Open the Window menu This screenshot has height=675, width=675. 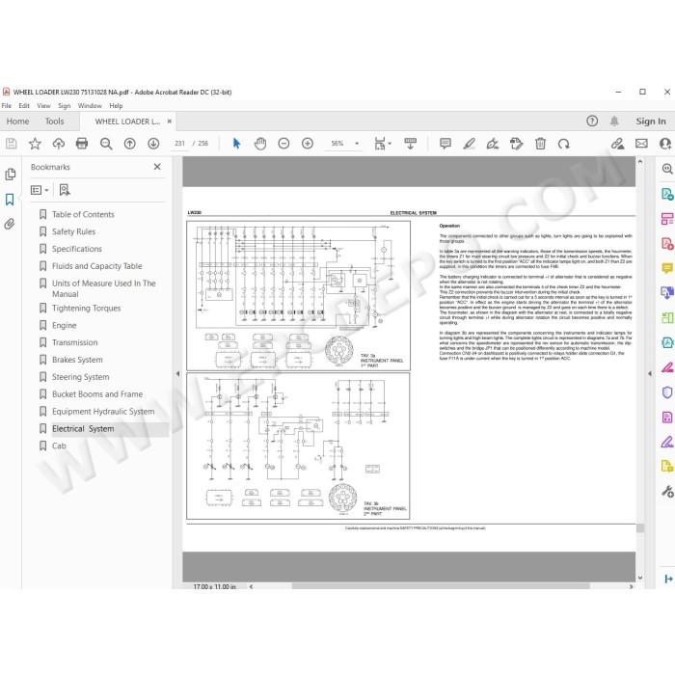coord(90,105)
